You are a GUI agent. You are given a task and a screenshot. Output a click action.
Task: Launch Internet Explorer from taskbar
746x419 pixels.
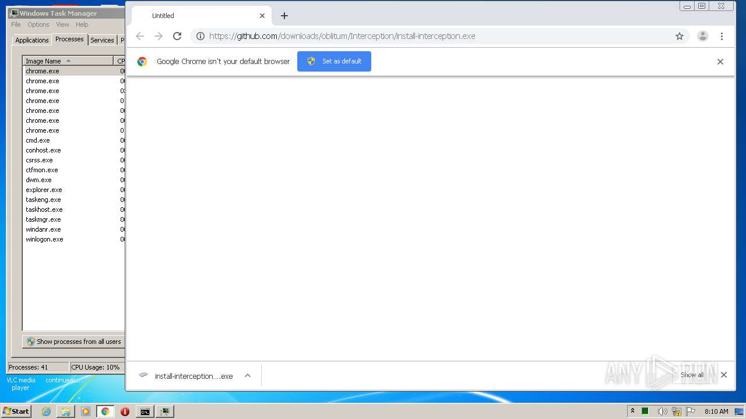point(46,411)
